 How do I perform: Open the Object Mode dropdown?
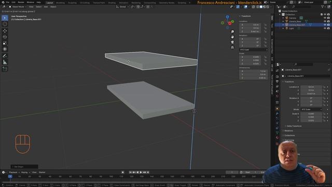[x=18, y=7]
